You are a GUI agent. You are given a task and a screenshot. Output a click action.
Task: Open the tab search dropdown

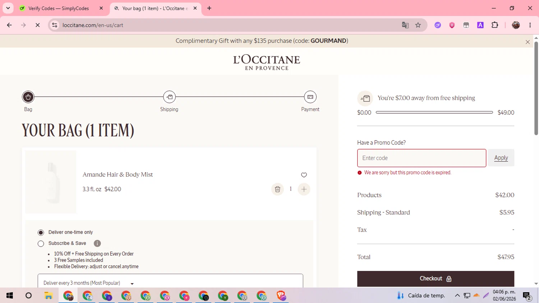click(8, 8)
